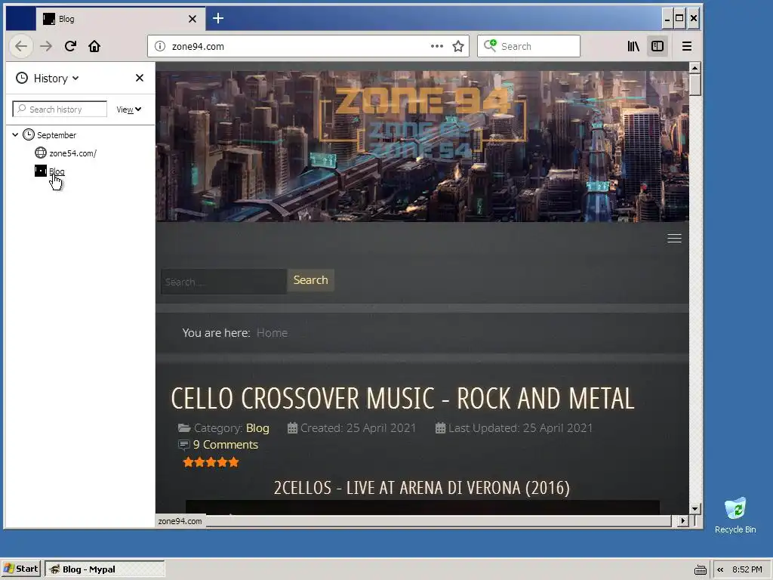Click the five-star rating

(211, 462)
